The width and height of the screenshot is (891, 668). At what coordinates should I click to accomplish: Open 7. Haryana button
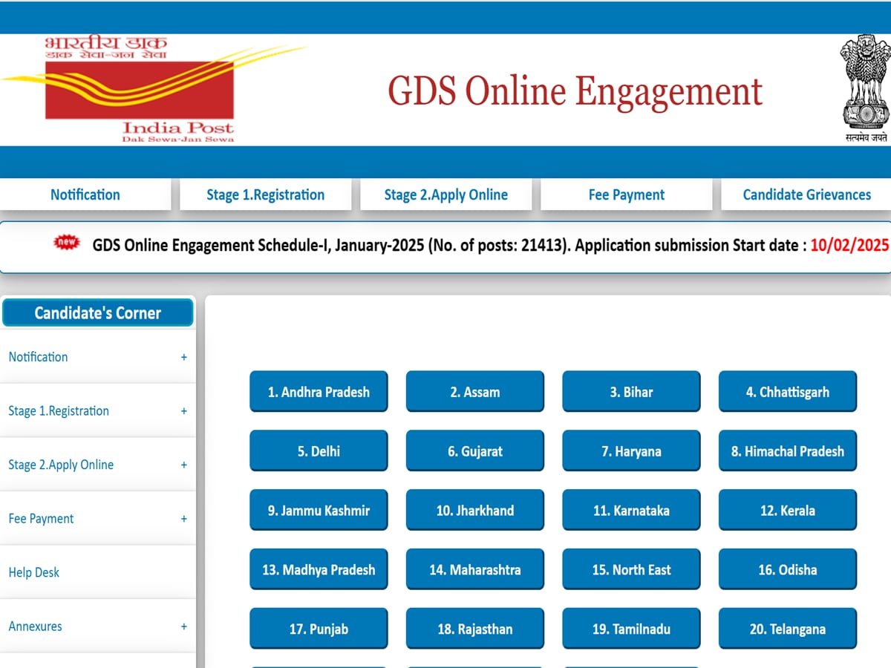(631, 451)
